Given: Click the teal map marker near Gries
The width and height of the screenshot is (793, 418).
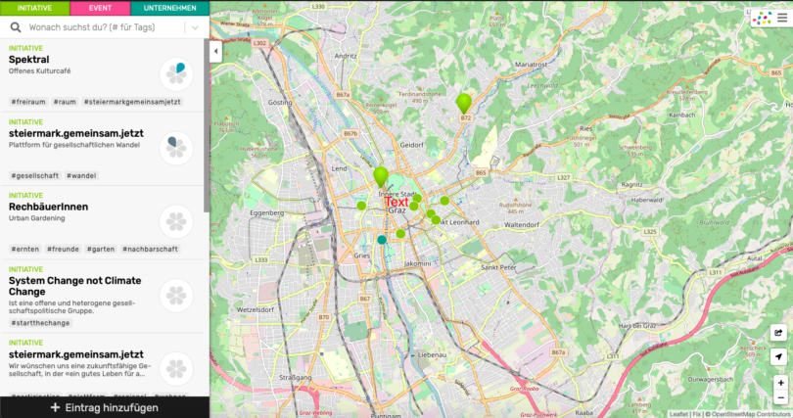Looking at the screenshot, I should (382, 240).
